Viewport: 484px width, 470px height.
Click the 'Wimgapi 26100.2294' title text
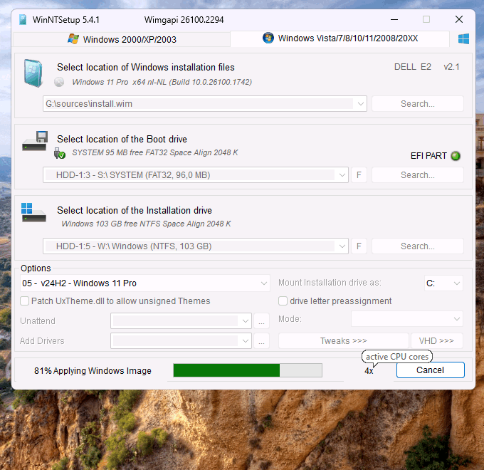point(184,20)
